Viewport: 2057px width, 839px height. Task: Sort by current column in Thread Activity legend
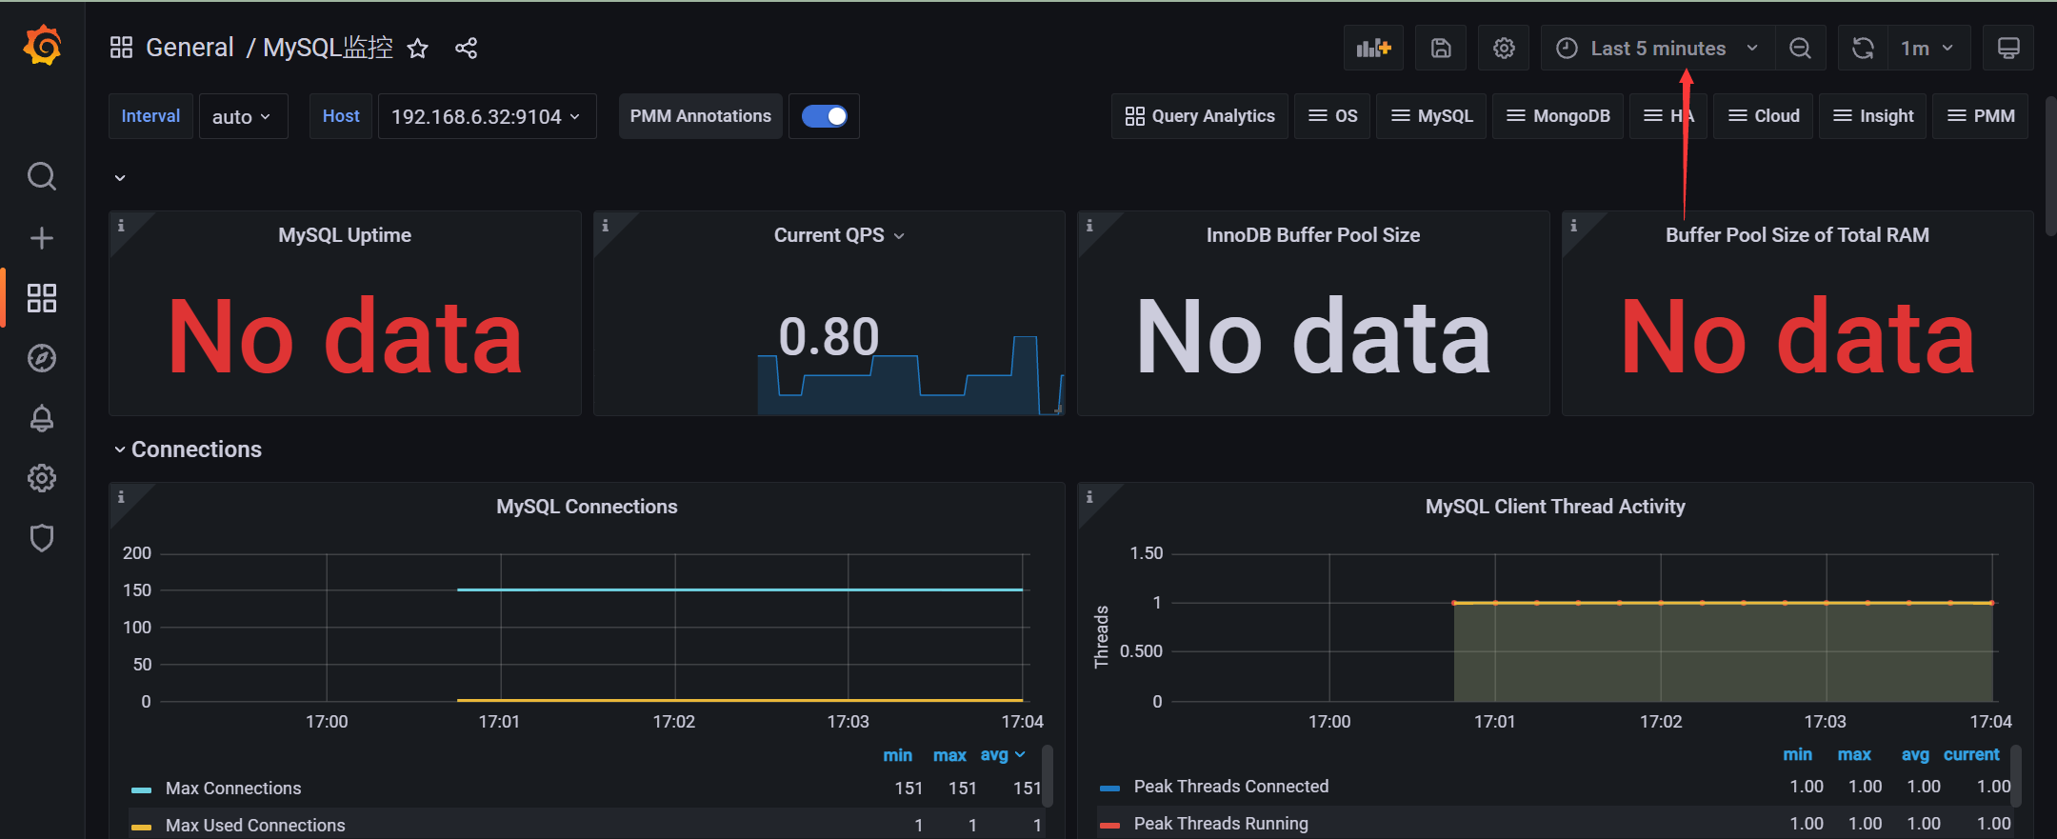click(1971, 754)
